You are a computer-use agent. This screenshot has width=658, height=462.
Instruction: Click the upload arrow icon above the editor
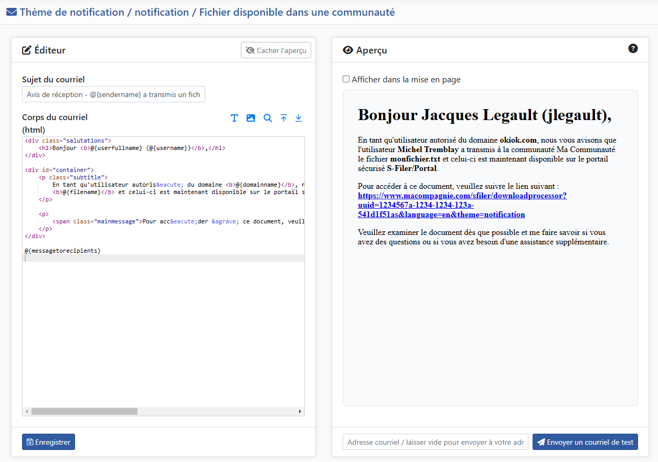pyautogui.click(x=283, y=118)
